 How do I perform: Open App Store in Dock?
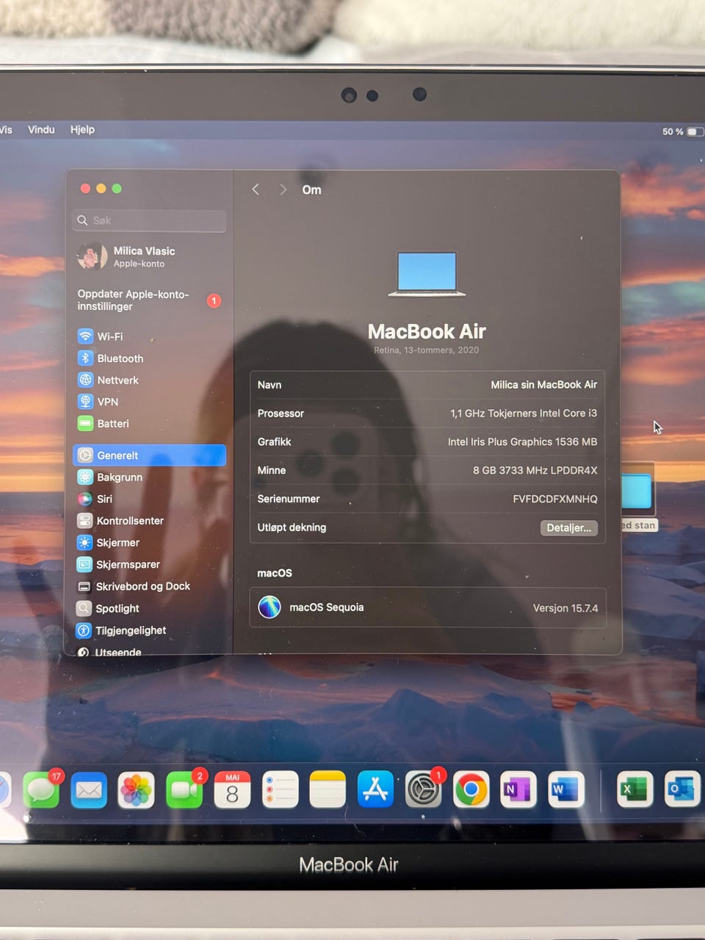(x=375, y=789)
